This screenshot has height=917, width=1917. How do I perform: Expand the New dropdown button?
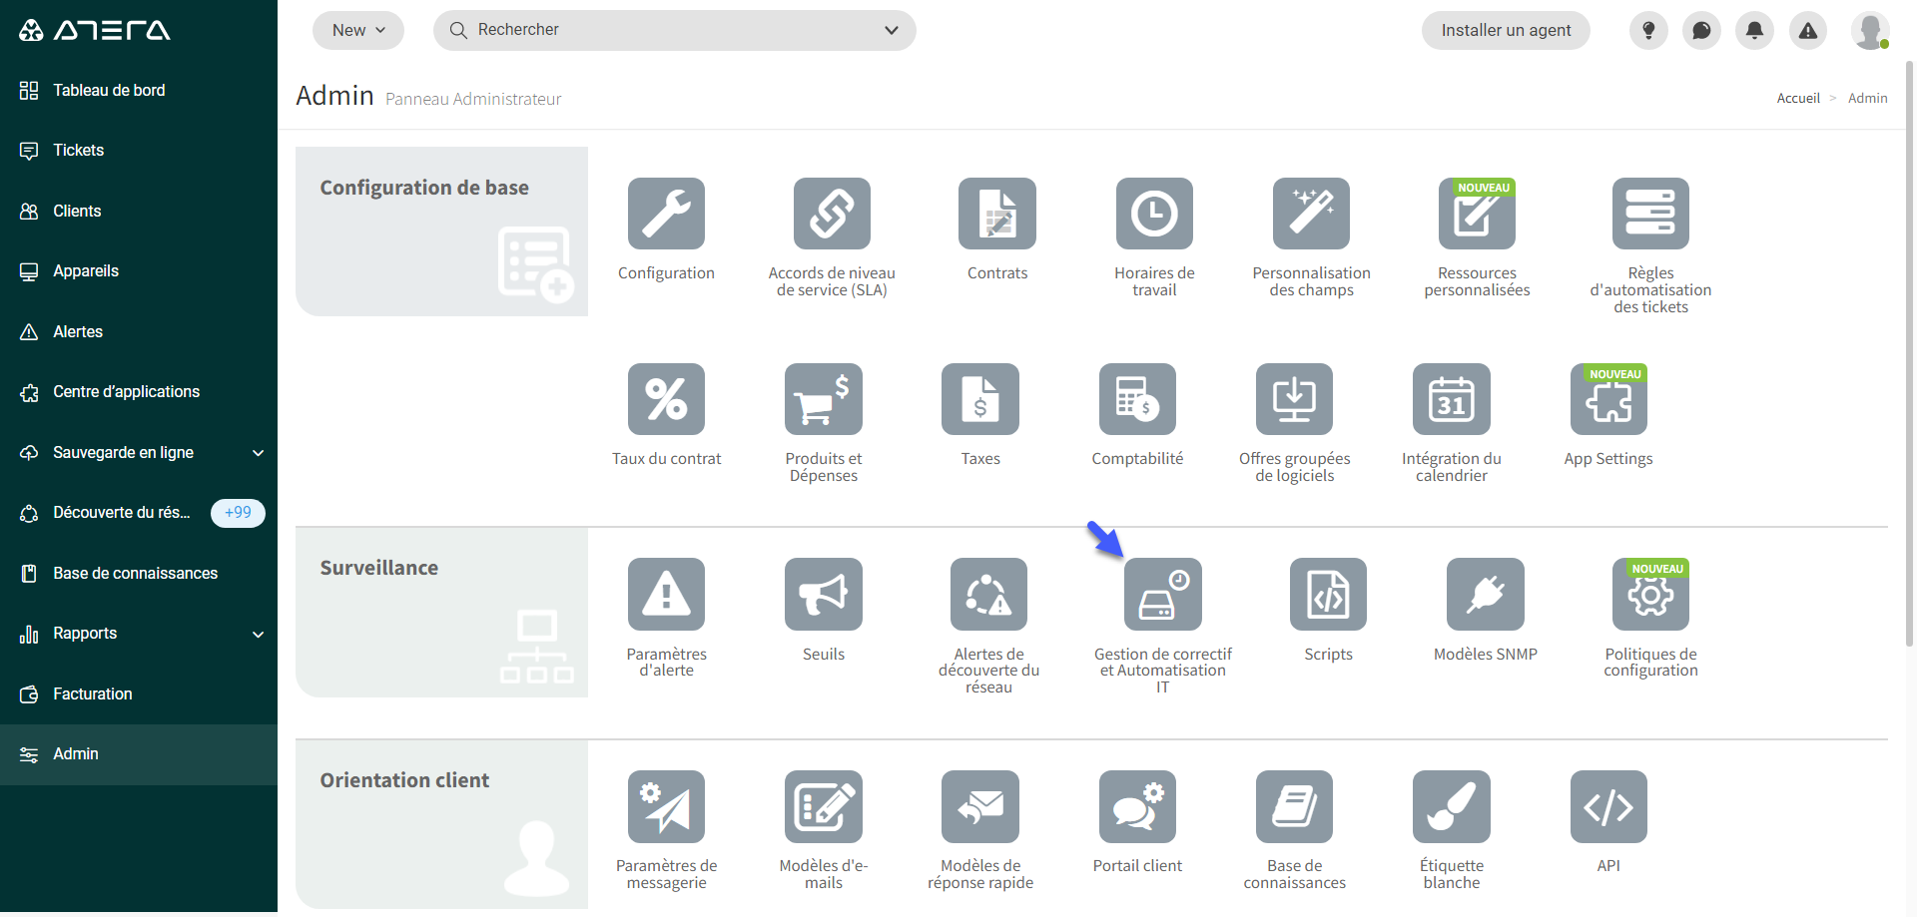coord(358,31)
